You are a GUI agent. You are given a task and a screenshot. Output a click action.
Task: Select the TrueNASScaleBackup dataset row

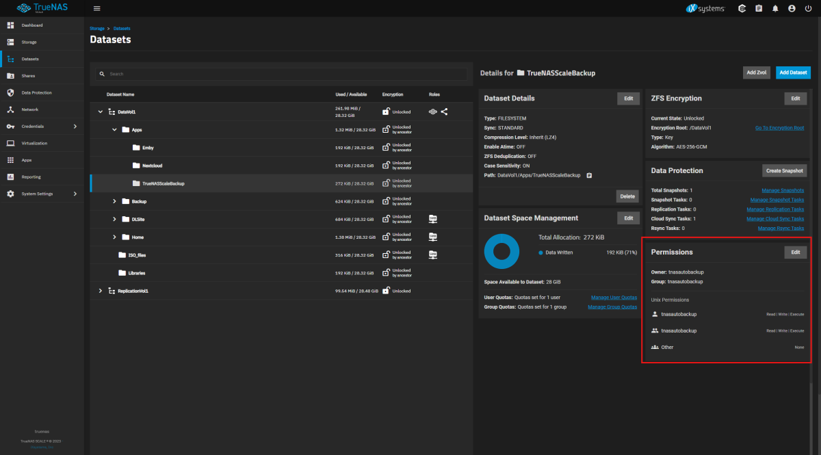point(281,183)
